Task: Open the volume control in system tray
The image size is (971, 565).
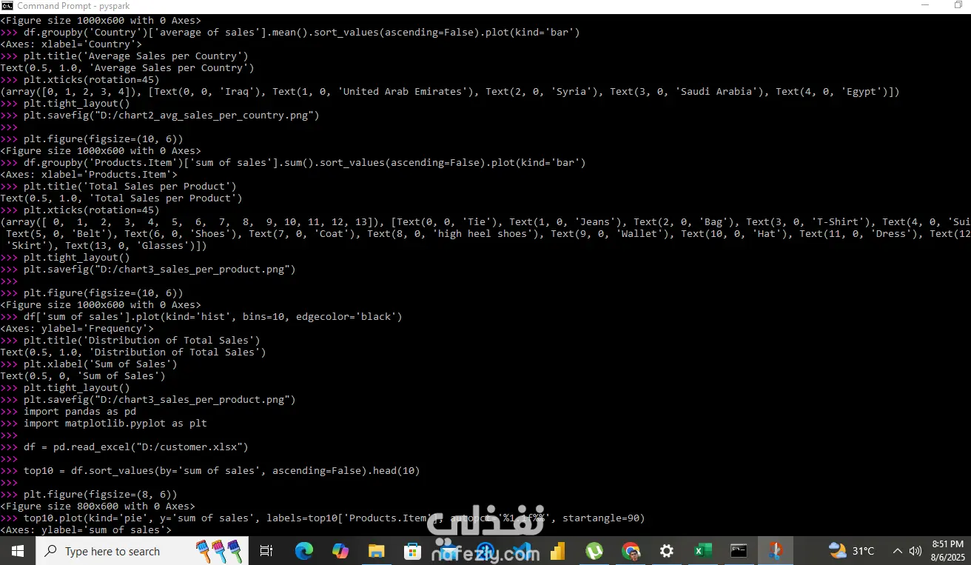Action: [915, 551]
